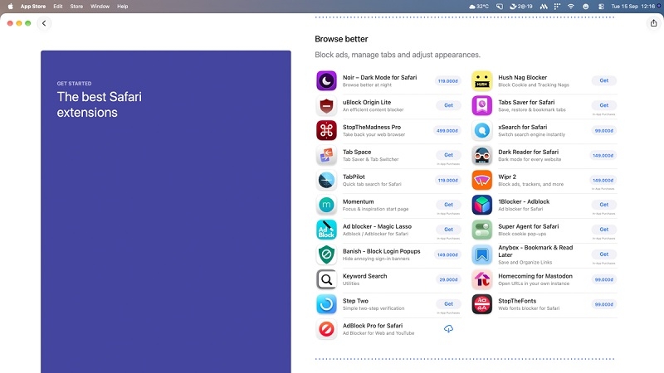Open Ad blocker - Magic Lasso icon
The width and height of the screenshot is (664, 373).
click(326, 230)
